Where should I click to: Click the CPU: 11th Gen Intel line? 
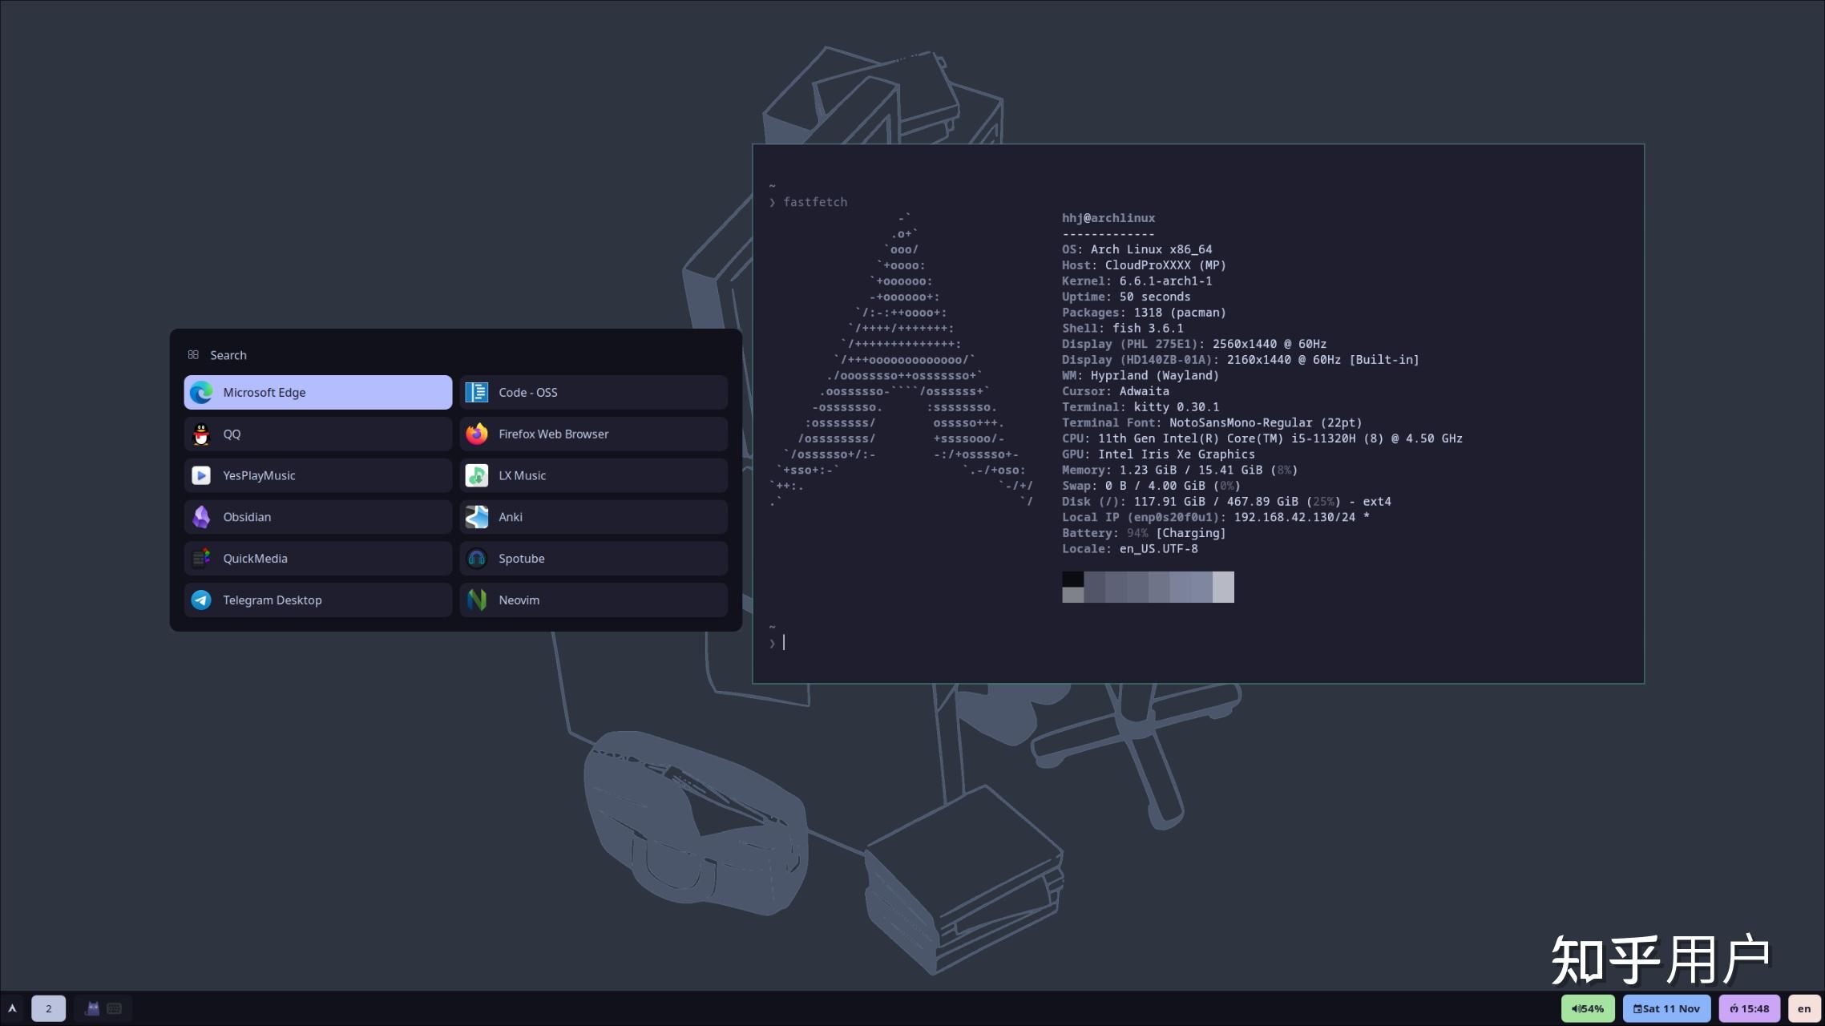(1262, 438)
